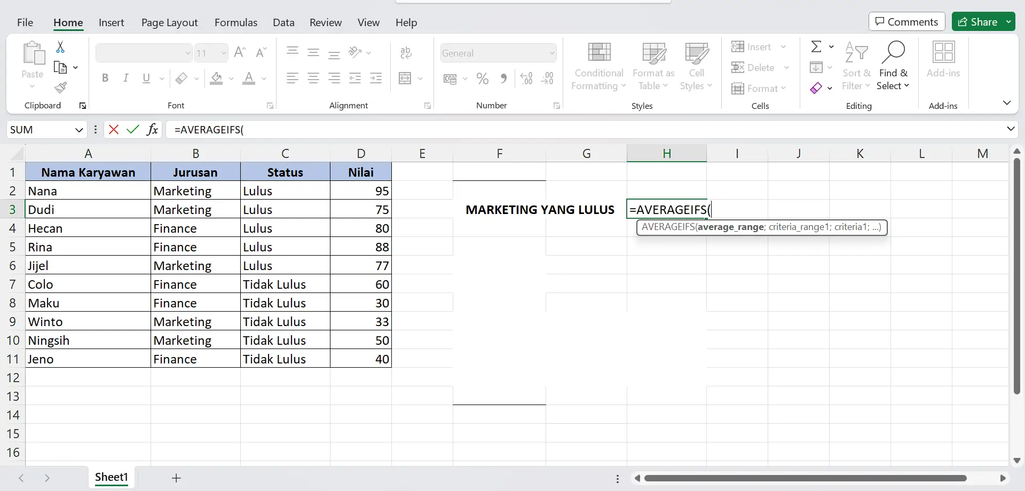Click the Clear eraser icon
This screenshot has width=1025, height=491.
click(816, 88)
